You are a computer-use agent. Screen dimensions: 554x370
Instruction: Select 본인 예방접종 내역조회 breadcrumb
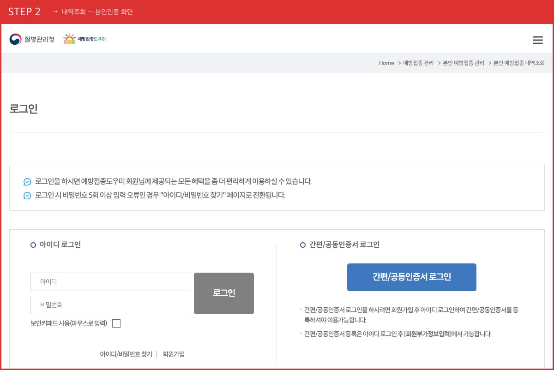tap(519, 63)
